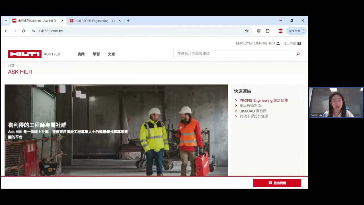Click the 搜尋影片或專家建議 search field
The width and height of the screenshot is (364, 205).
pyautogui.click(x=234, y=54)
